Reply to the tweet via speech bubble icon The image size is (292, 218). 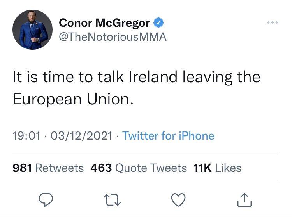click(46, 200)
